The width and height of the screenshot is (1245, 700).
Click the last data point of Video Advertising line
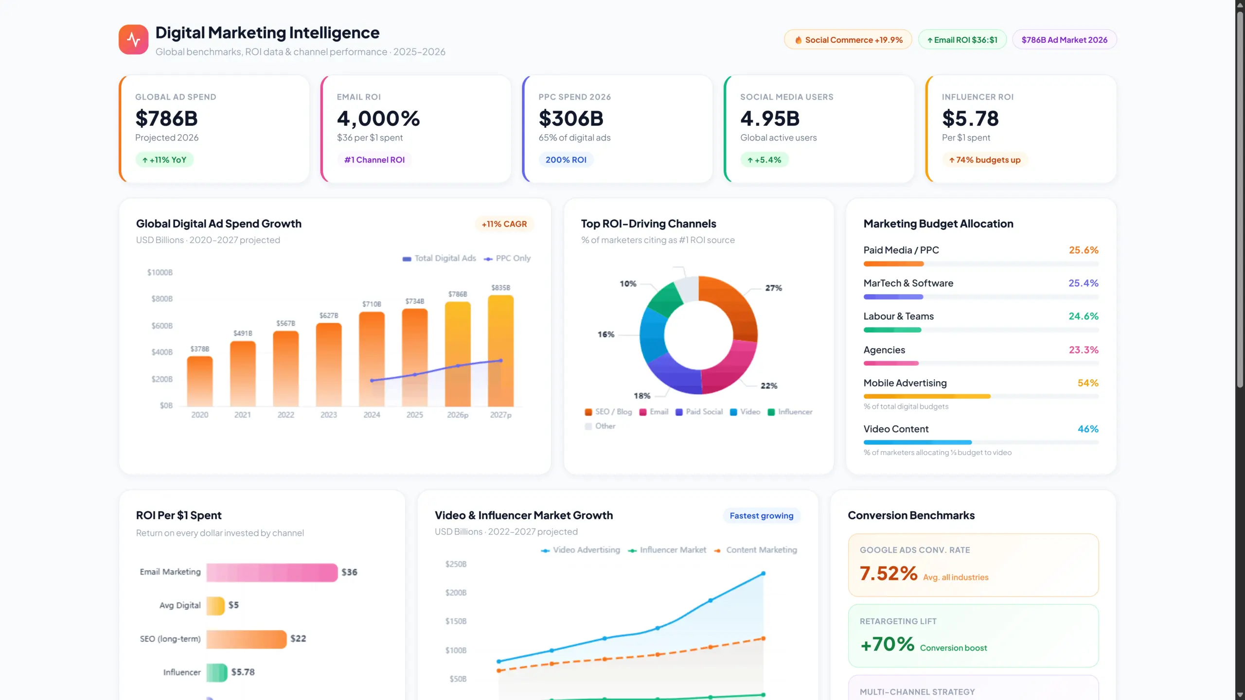click(x=763, y=574)
